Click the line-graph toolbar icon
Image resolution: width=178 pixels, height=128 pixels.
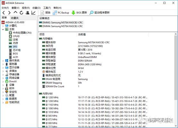(33, 13)
